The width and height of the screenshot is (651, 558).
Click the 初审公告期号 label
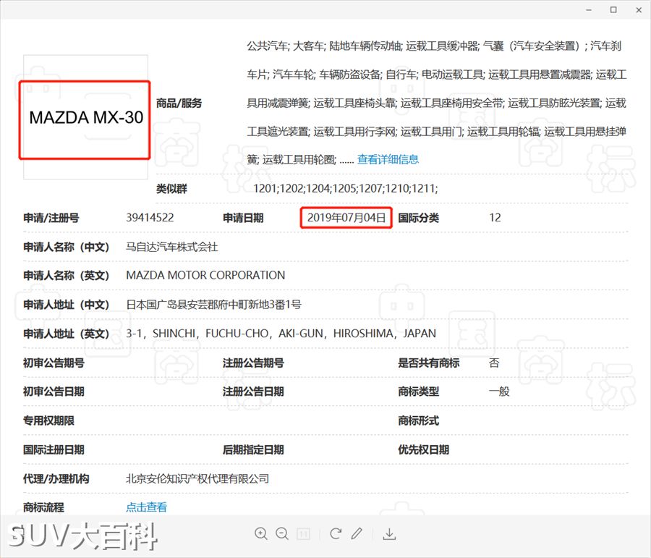tap(54, 363)
